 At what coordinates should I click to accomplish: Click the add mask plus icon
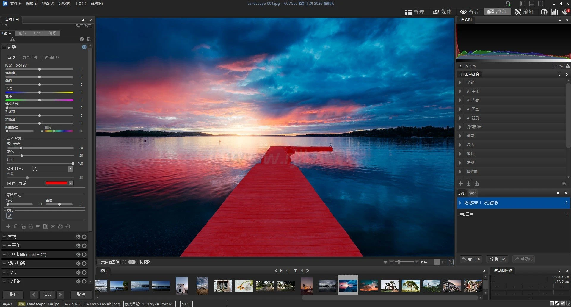click(x=8, y=226)
